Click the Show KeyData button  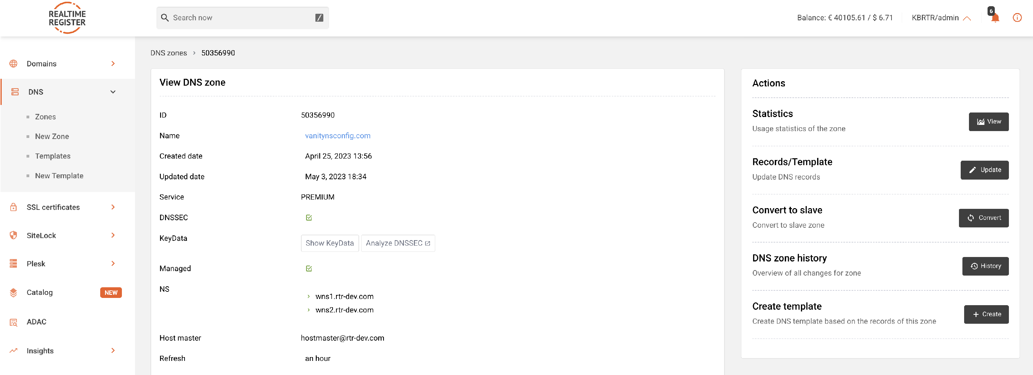point(329,243)
